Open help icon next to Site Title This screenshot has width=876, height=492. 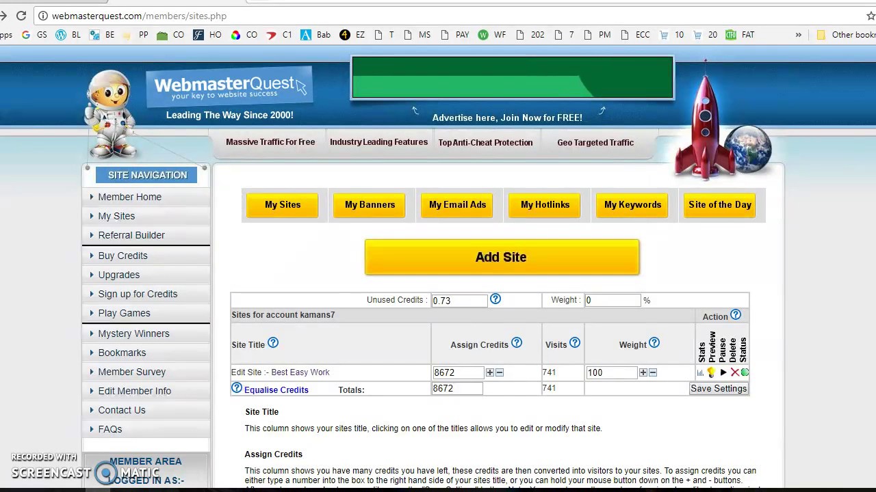pyautogui.click(x=273, y=343)
